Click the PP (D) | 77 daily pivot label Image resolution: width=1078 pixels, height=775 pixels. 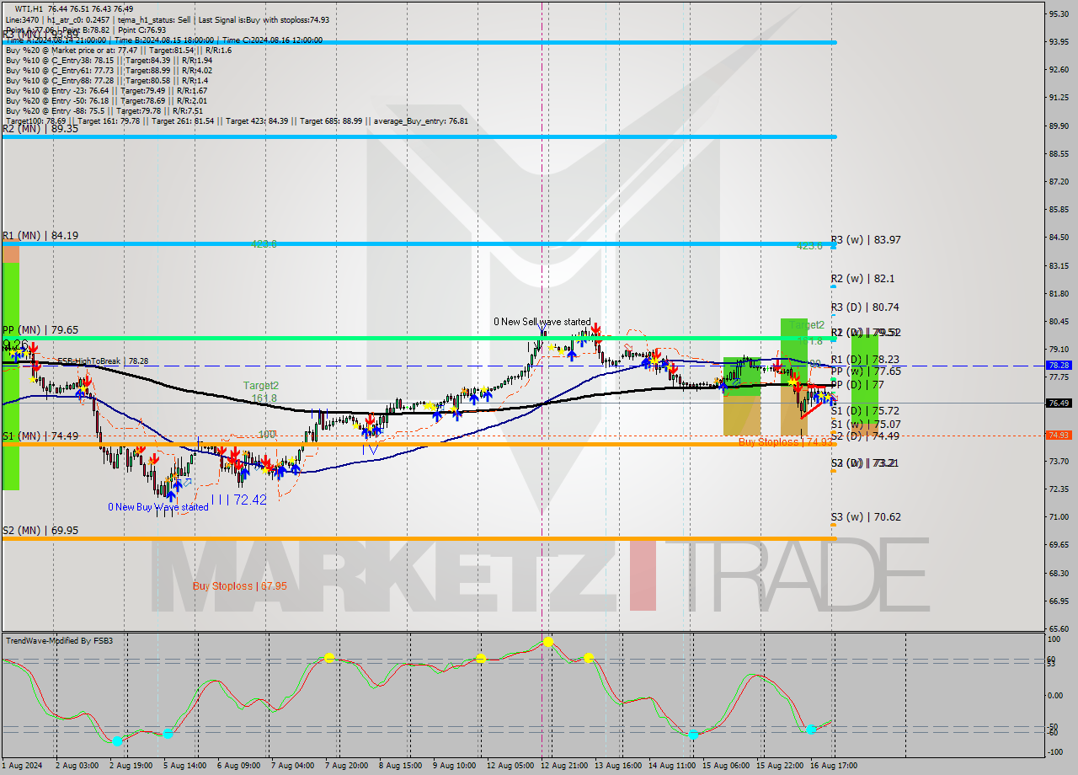click(857, 384)
